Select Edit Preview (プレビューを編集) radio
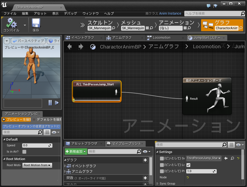247x187 pixels. pos(16,120)
